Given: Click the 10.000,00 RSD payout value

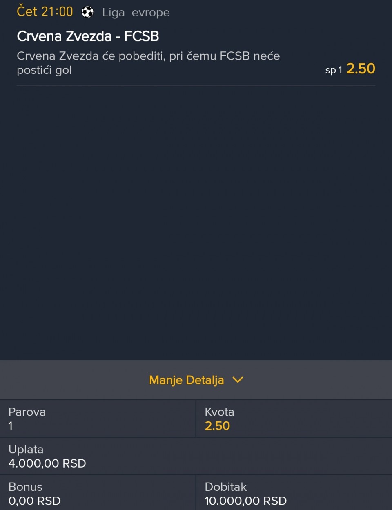Looking at the screenshot, I should [245, 501].
